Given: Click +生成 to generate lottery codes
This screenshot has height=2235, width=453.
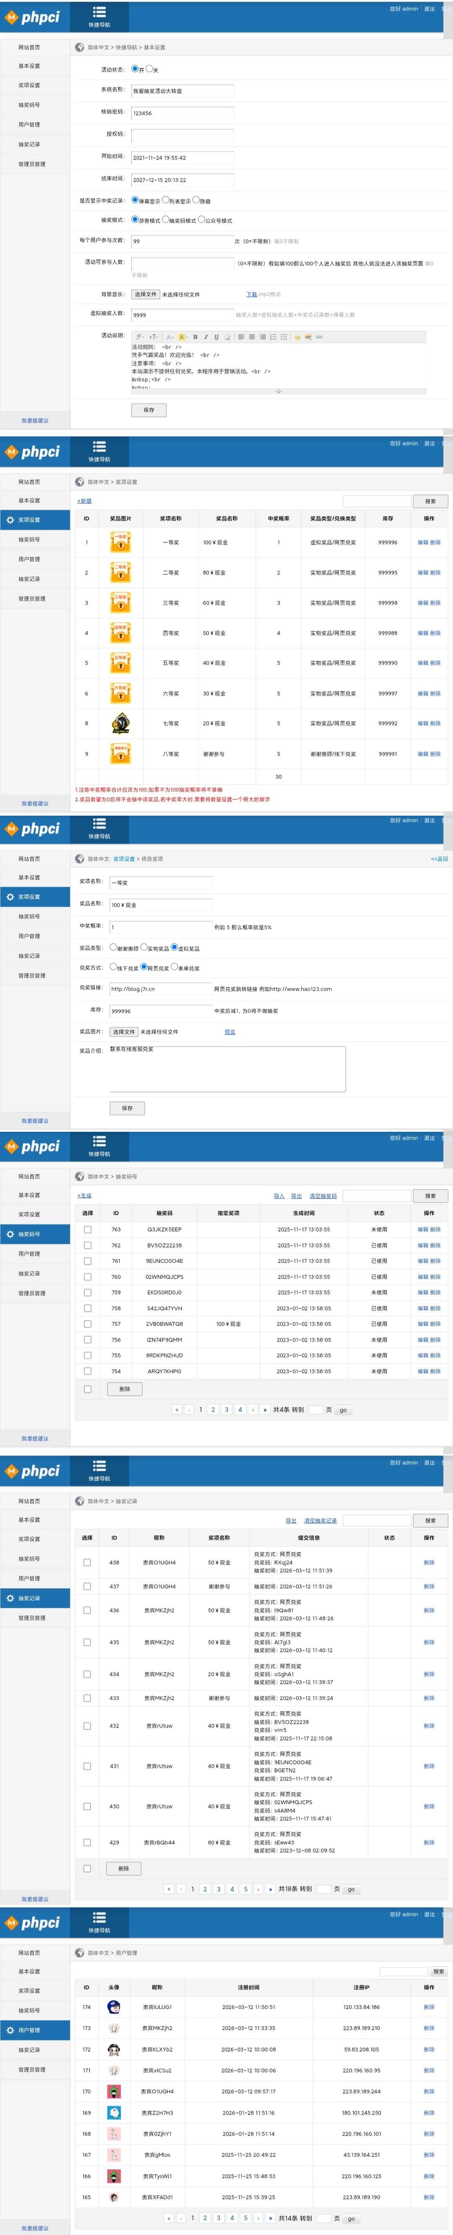Looking at the screenshot, I should 84,1196.
